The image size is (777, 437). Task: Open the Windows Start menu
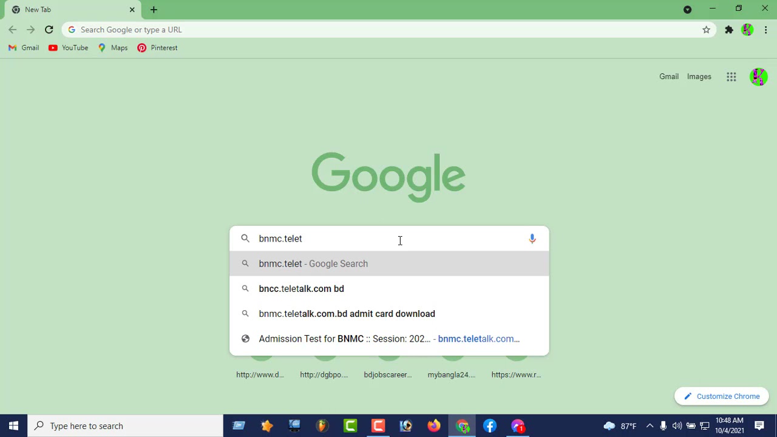tap(14, 426)
